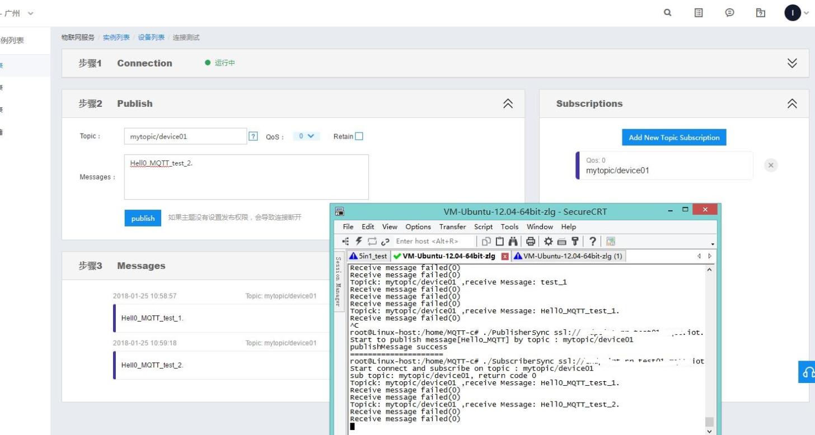Open 设备列表 breadcrumb link
The width and height of the screenshot is (815, 435).
coord(151,37)
